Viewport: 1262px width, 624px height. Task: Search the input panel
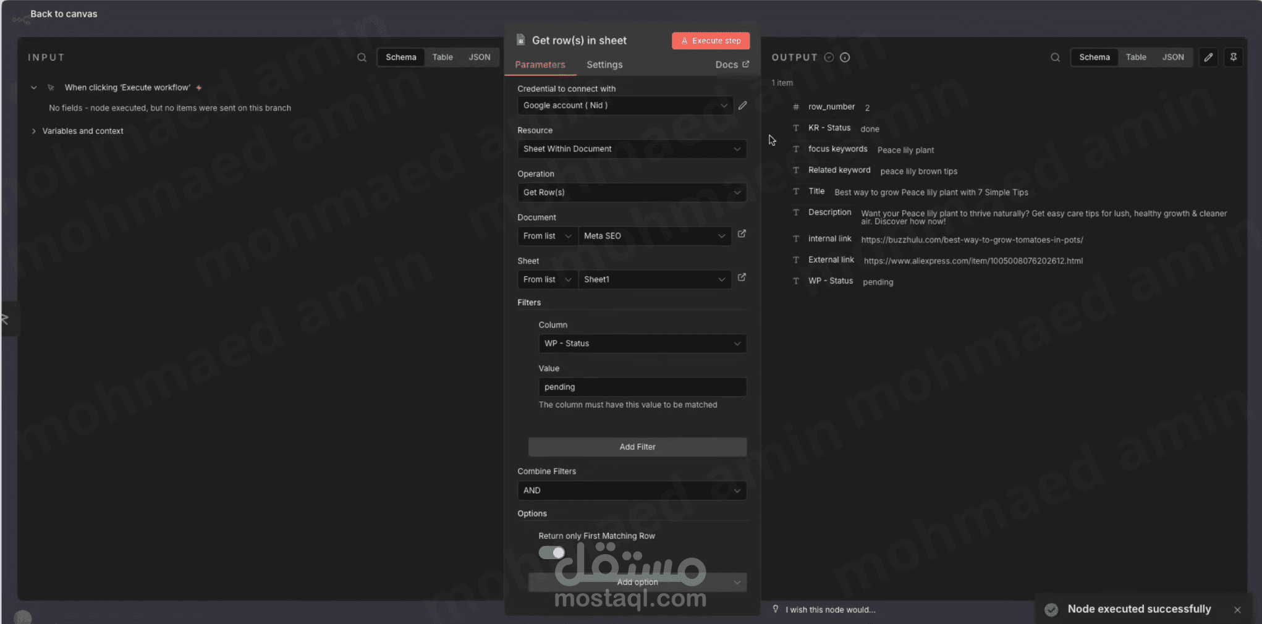(362, 57)
